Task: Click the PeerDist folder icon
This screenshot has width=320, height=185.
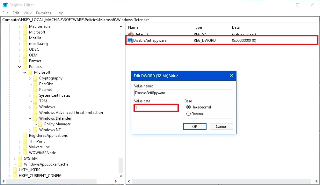Action: pos(35,84)
